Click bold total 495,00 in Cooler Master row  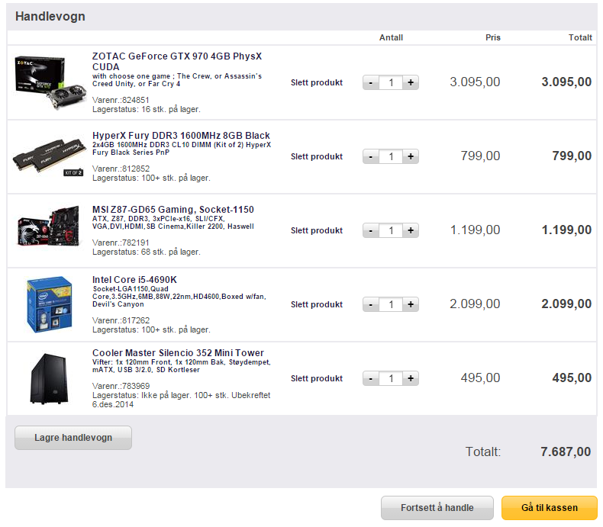[572, 378]
